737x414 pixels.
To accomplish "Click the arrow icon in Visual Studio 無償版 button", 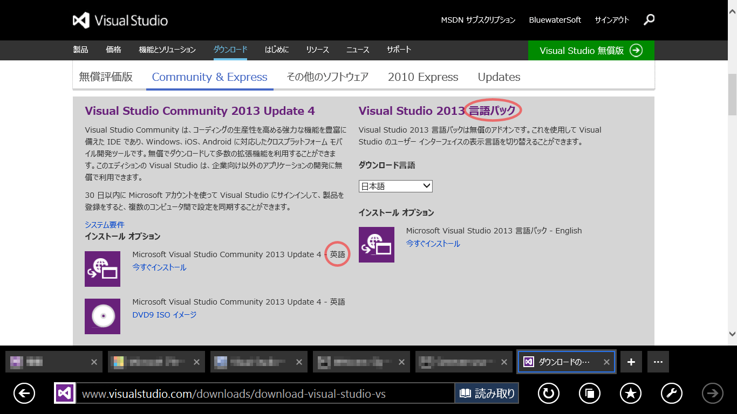I will click(636, 51).
